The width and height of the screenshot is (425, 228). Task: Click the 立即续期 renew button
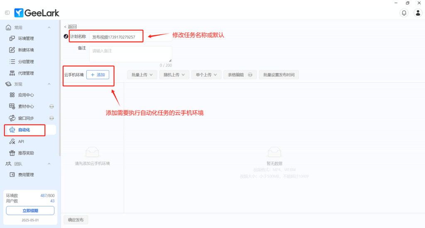tap(30, 211)
